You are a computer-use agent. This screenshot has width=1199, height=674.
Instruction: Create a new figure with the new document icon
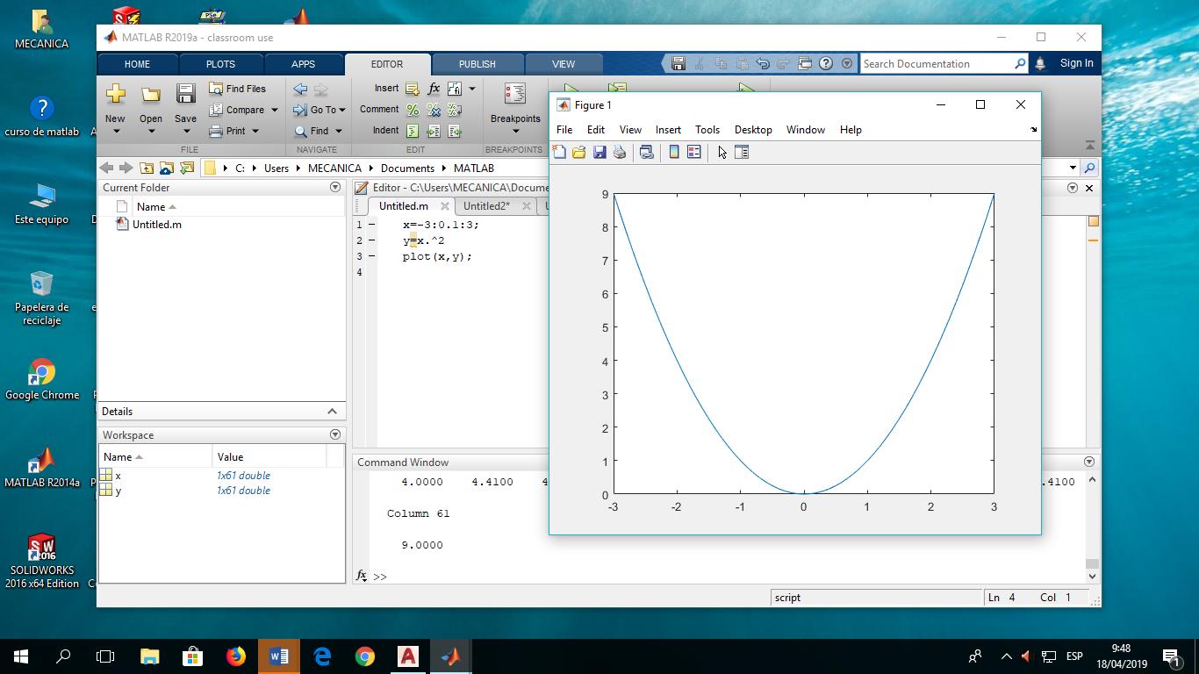click(559, 152)
